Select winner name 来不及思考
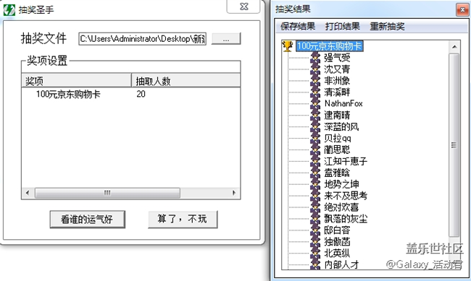Image resolution: width=471 pixels, height=281 pixels. (x=346, y=196)
